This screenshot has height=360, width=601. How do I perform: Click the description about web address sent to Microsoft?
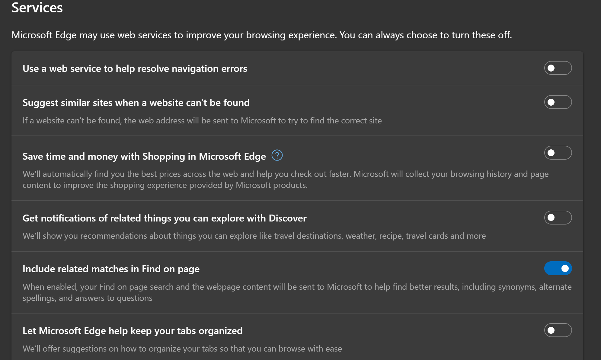(202, 121)
